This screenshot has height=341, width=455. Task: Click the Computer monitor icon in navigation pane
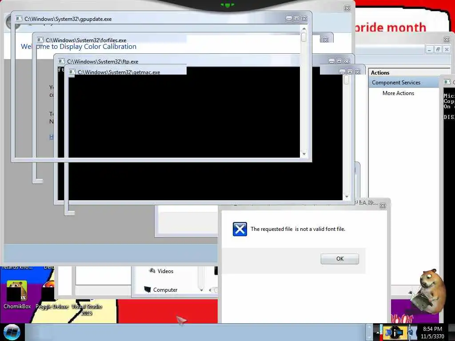coord(148,289)
